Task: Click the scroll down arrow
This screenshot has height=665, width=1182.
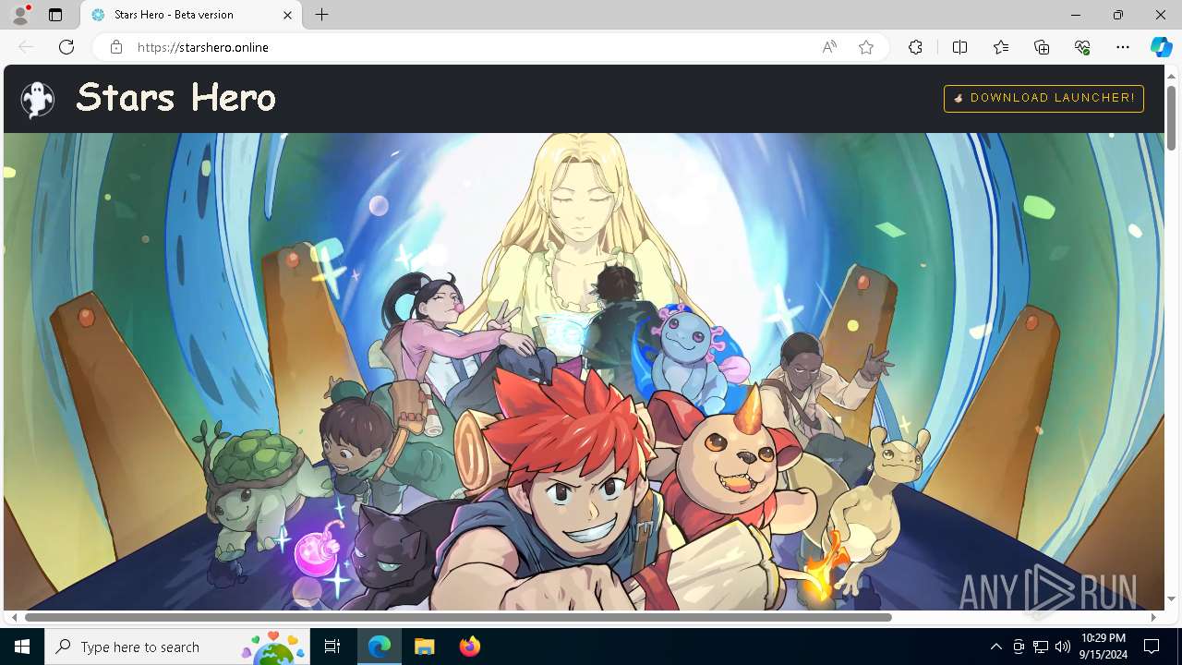Action: pyautogui.click(x=1171, y=599)
